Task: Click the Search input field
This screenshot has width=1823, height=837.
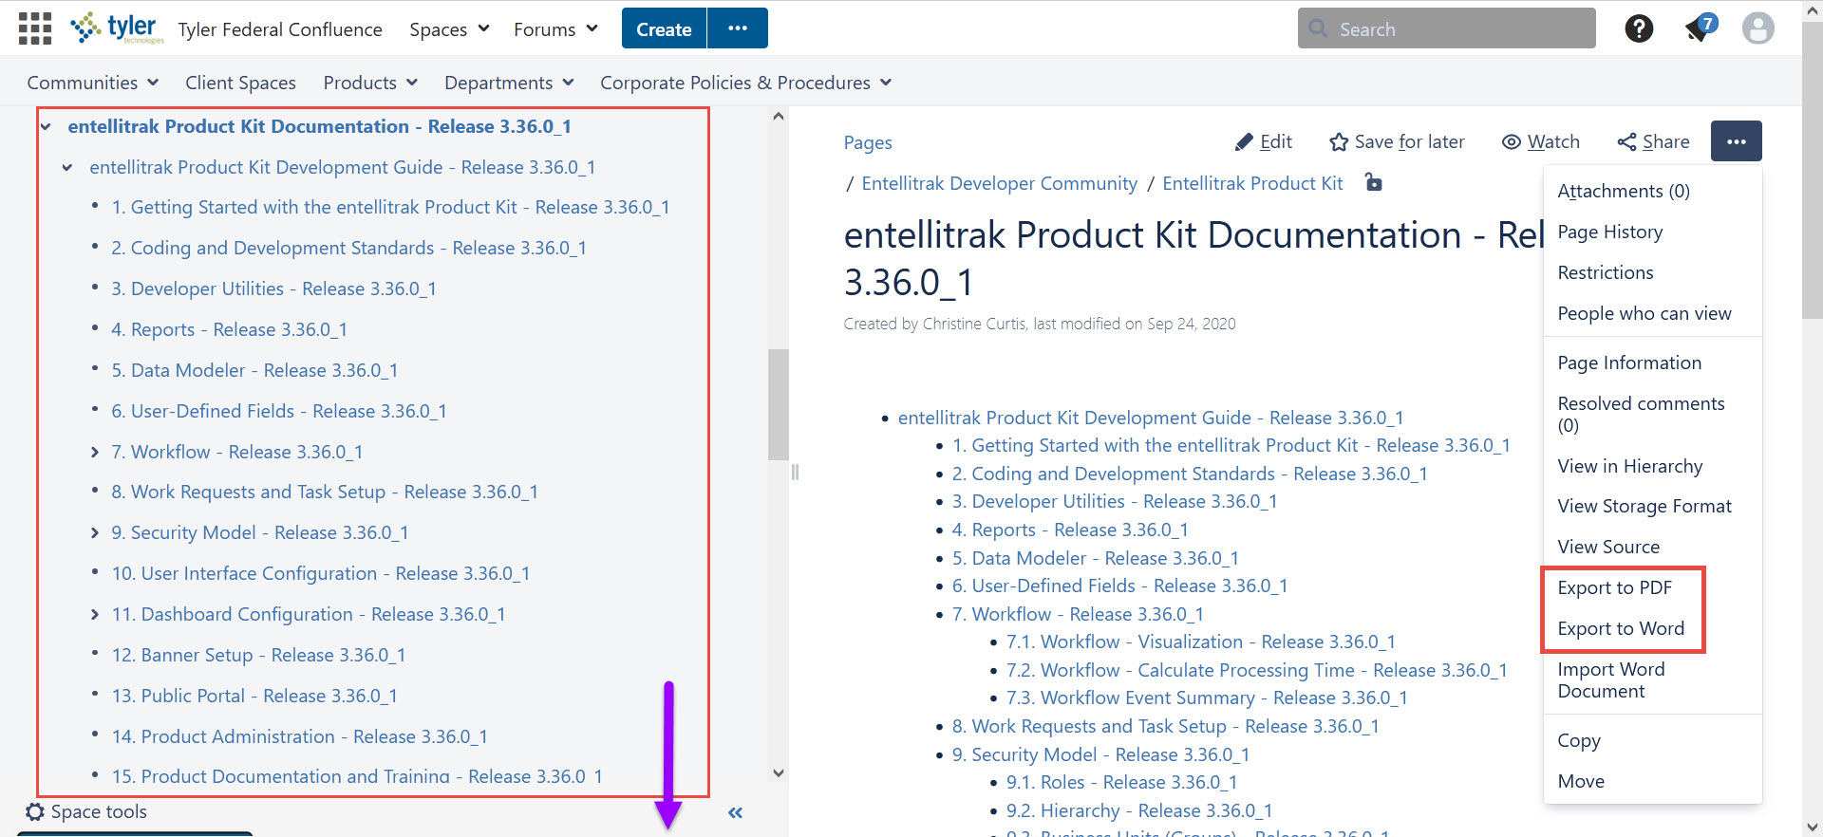Action: point(1446,28)
